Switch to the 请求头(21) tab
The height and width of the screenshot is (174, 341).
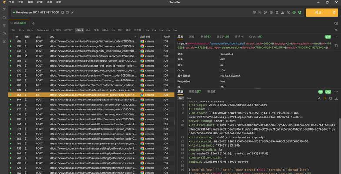[223, 37]
